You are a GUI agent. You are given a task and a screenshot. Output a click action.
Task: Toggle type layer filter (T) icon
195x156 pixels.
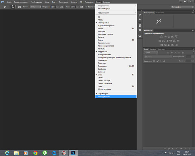pos(175,53)
